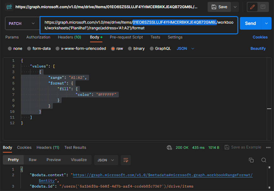The image size is (274, 191).
Task: Open the response JSON format dropdown
Action: coord(106,160)
